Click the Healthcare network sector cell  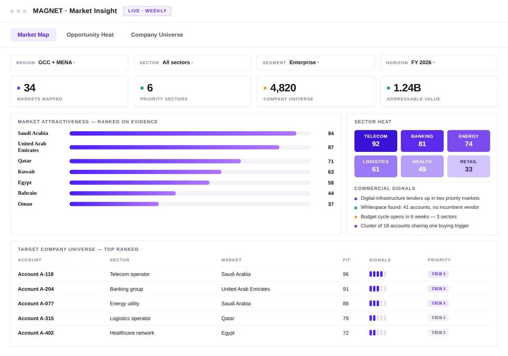[x=132, y=333]
